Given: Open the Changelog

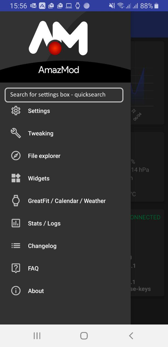Looking at the screenshot, I should [x=42, y=246].
